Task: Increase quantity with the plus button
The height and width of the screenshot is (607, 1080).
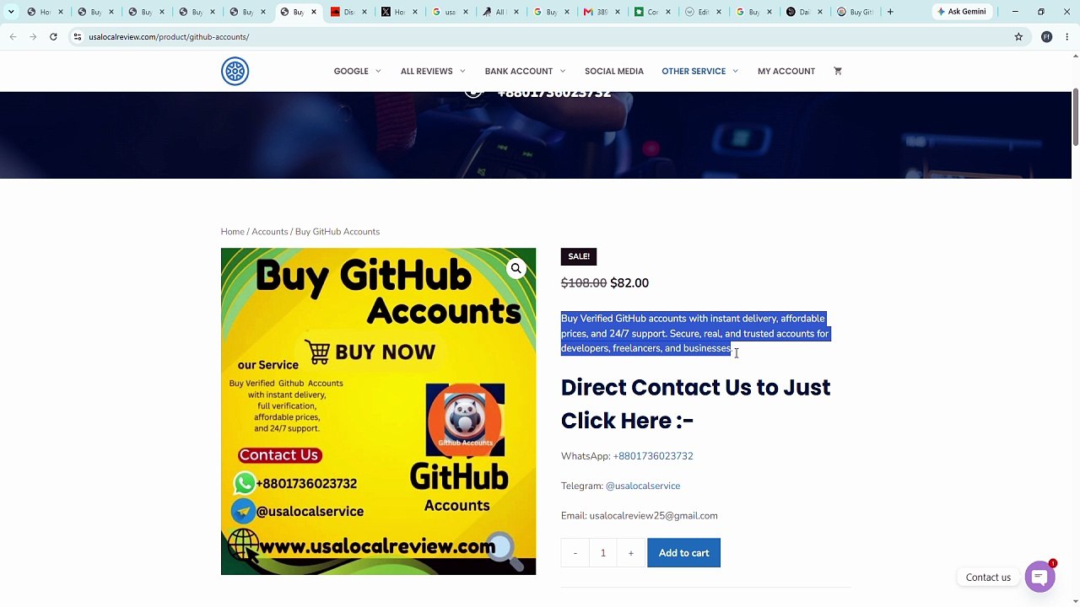Action: click(x=630, y=553)
